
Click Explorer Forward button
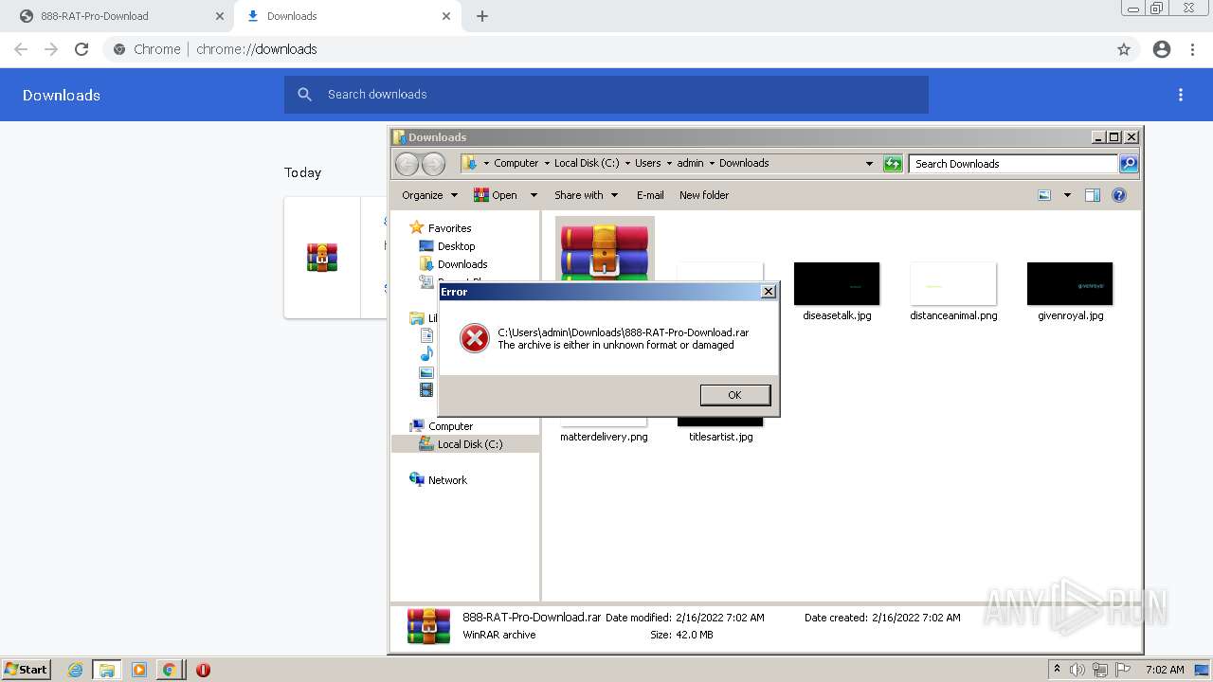(433, 164)
